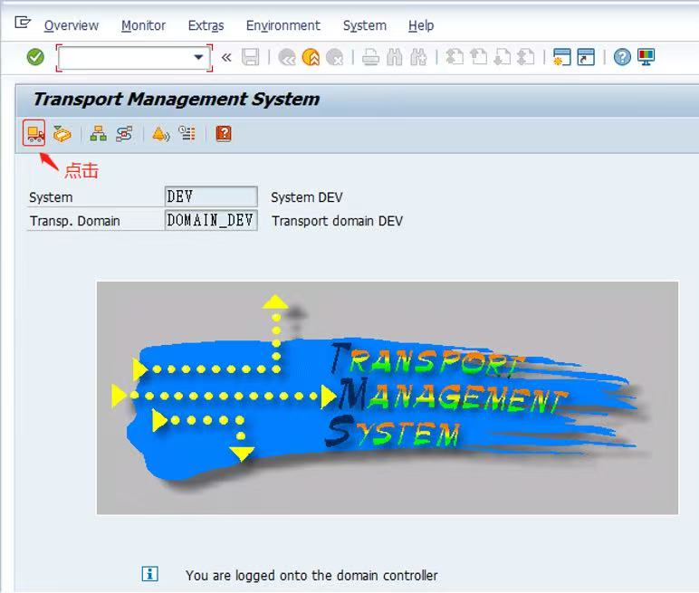Open the Import Overview truck icon
The height and width of the screenshot is (593, 699).
click(x=34, y=133)
